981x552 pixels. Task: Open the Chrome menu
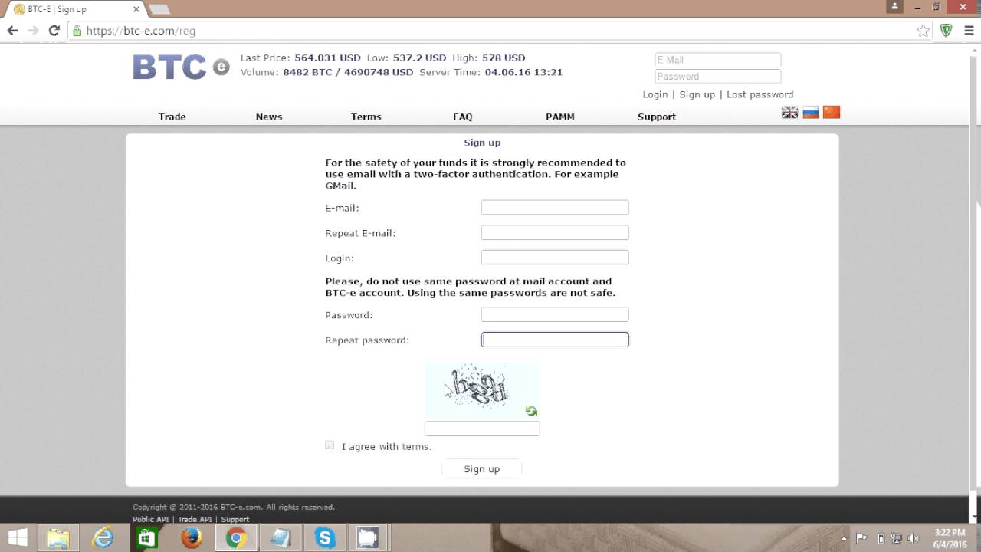pyautogui.click(x=968, y=31)
